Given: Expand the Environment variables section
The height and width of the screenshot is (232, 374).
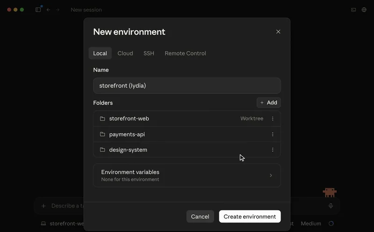Looking at the screenshot, I should coord(187,176).
